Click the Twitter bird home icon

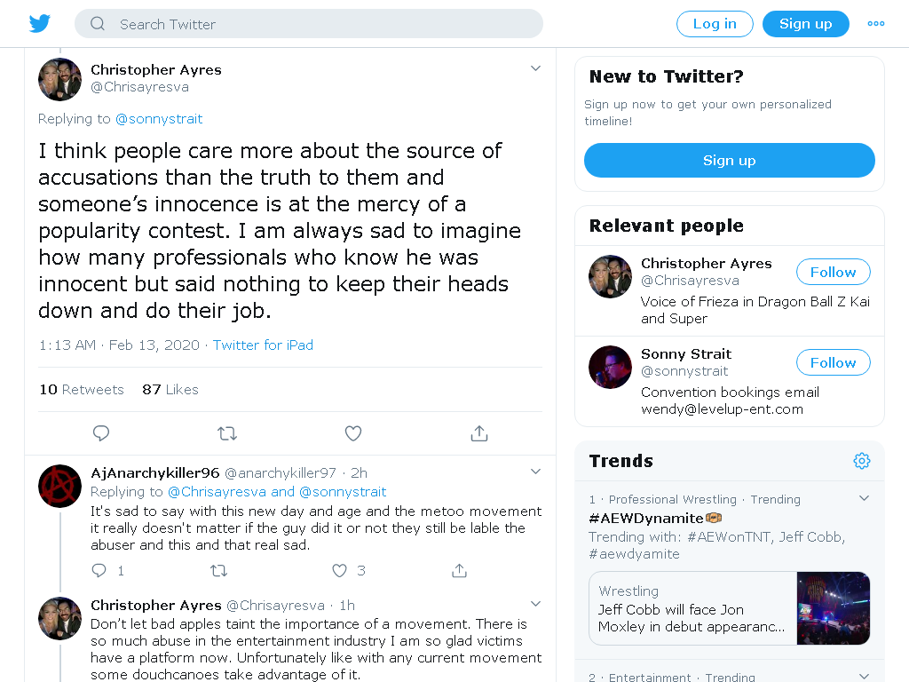pos(39,24)
